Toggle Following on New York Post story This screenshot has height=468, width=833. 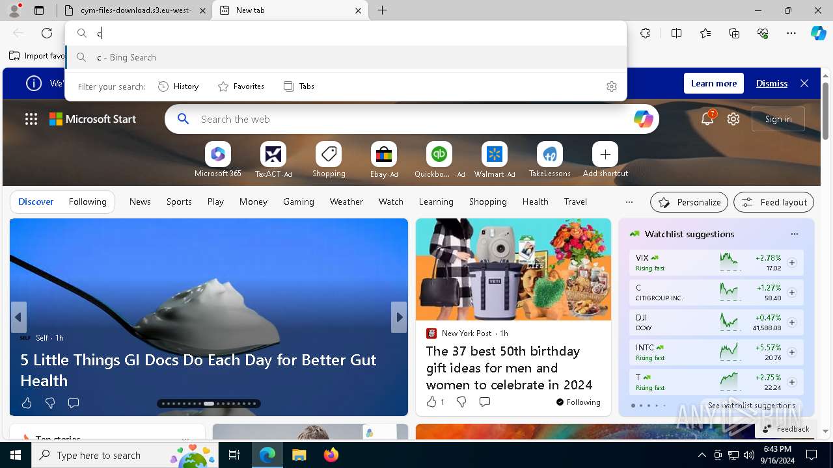(578, 402)
